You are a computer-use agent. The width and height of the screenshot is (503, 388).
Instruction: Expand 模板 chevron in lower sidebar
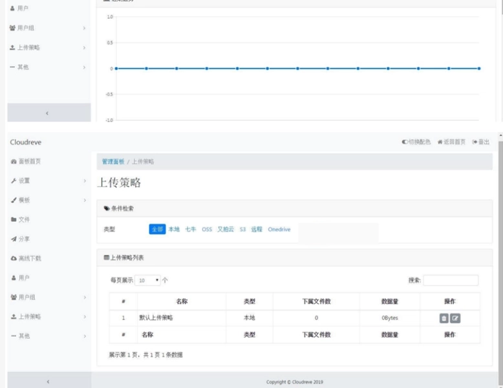(85, 200)
